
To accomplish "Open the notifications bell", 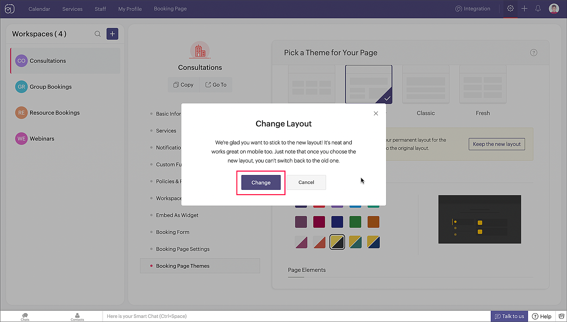I will coord(538,8).
